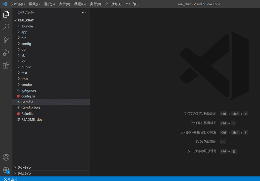Open the 編集(E) menu
Viewport: 260px width, 181px height.
click(34, 4)
